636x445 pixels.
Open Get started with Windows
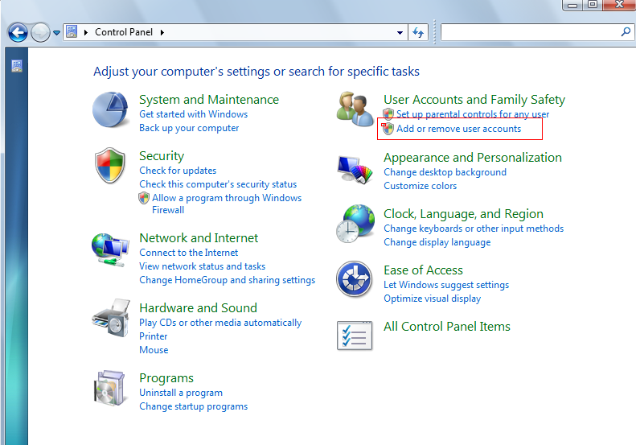pos(194,114)
